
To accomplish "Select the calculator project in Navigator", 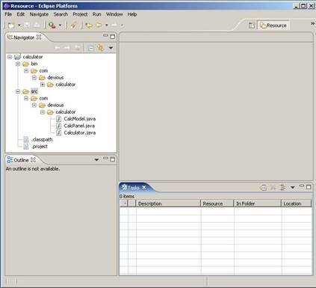I will click(x=33, y=57).
